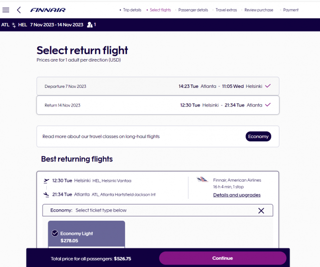Click the takeoff plane icon beside 12:30 Tue
This screenshot has width=320, height=267.
46,181
